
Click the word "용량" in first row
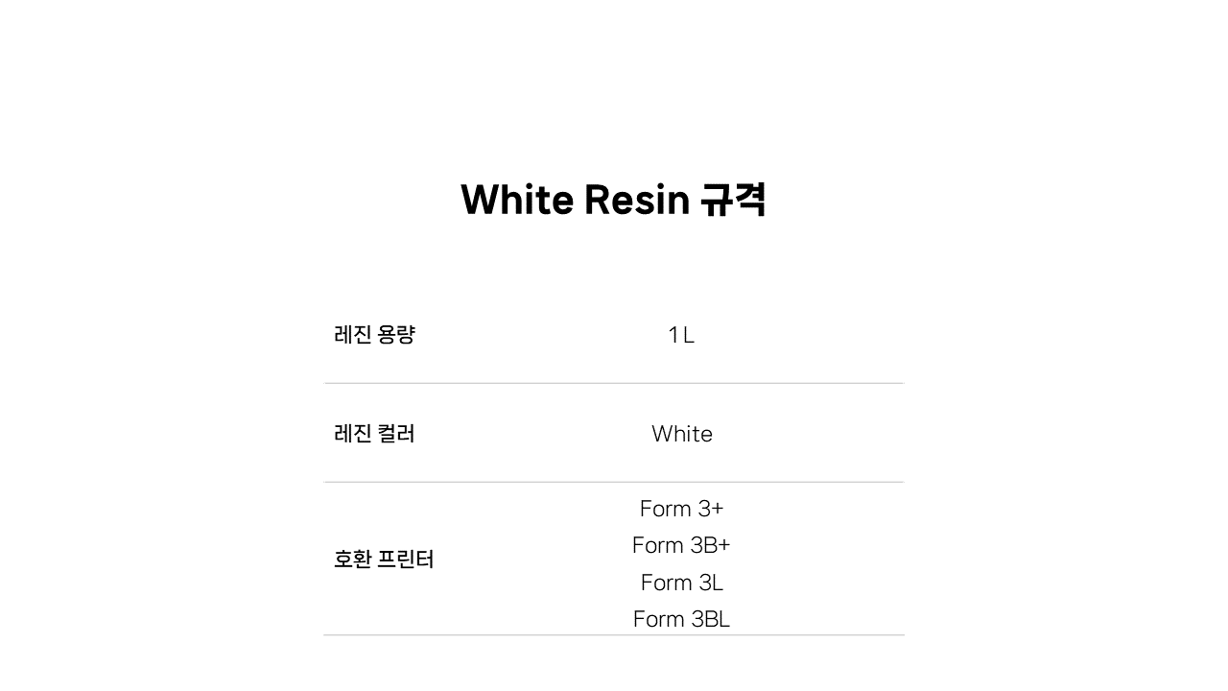tap(397, 335)
